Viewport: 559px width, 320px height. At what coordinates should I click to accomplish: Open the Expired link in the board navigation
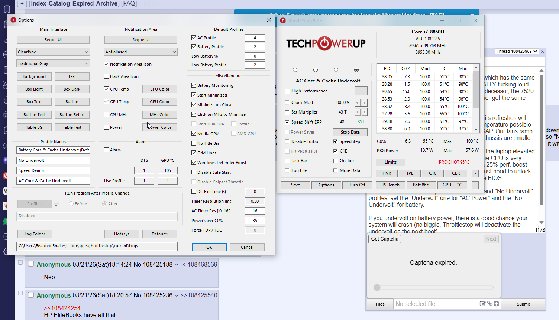tap(84, 4)
